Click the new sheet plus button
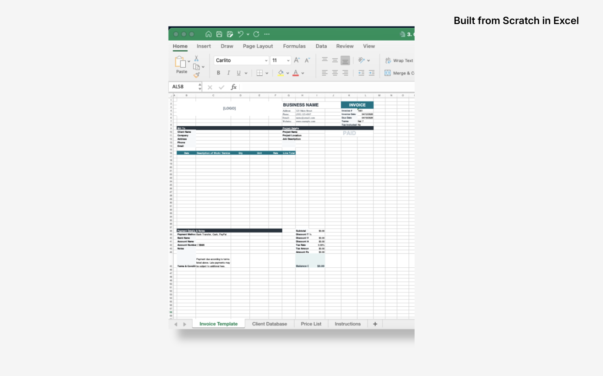 (x=375, y=324)
